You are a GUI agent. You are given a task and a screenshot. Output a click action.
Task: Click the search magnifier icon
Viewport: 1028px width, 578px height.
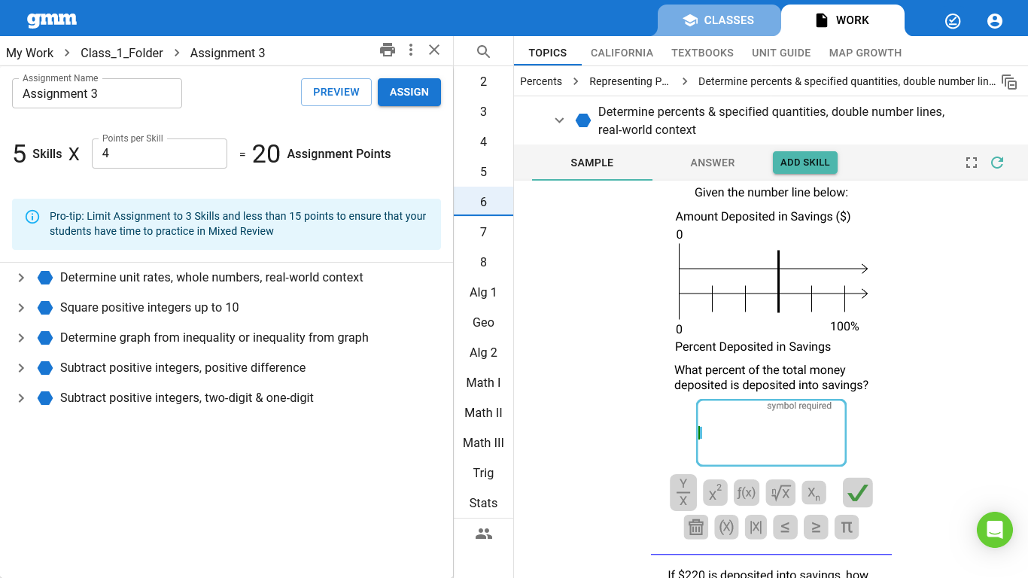click(483, 52)
